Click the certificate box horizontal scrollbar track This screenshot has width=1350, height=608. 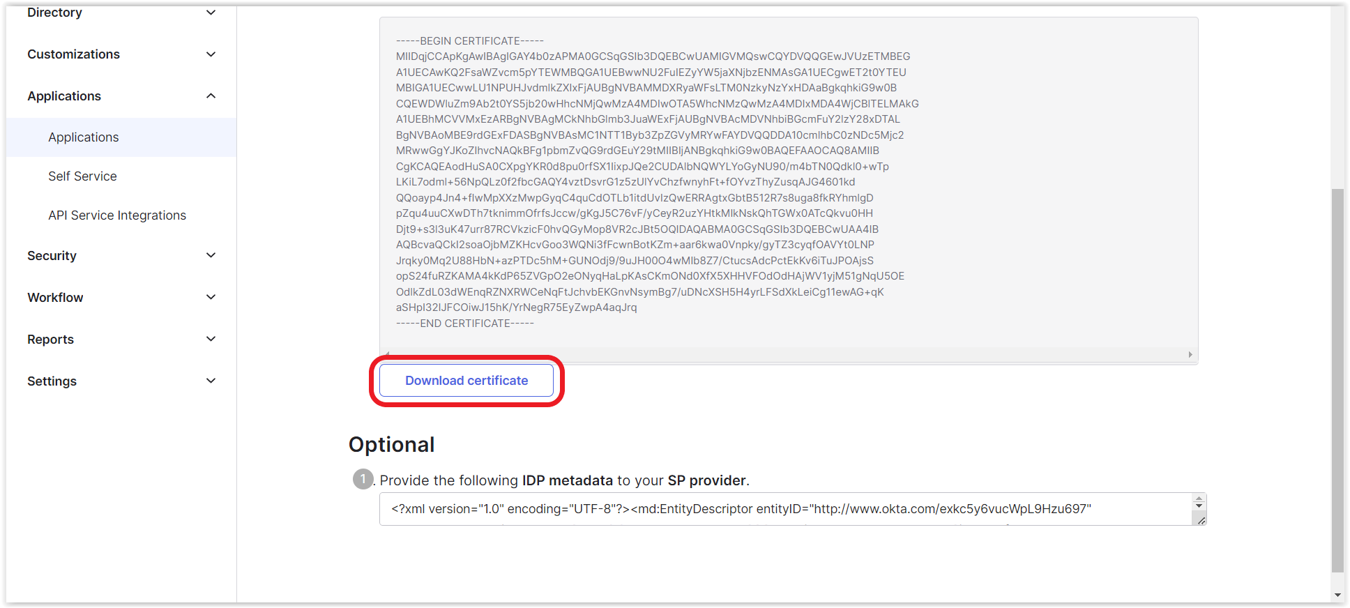click(788, 355)
